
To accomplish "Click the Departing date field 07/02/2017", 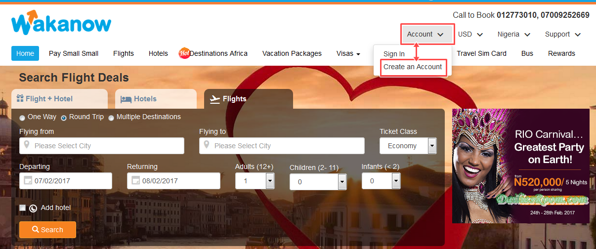I will coord(66,181).
